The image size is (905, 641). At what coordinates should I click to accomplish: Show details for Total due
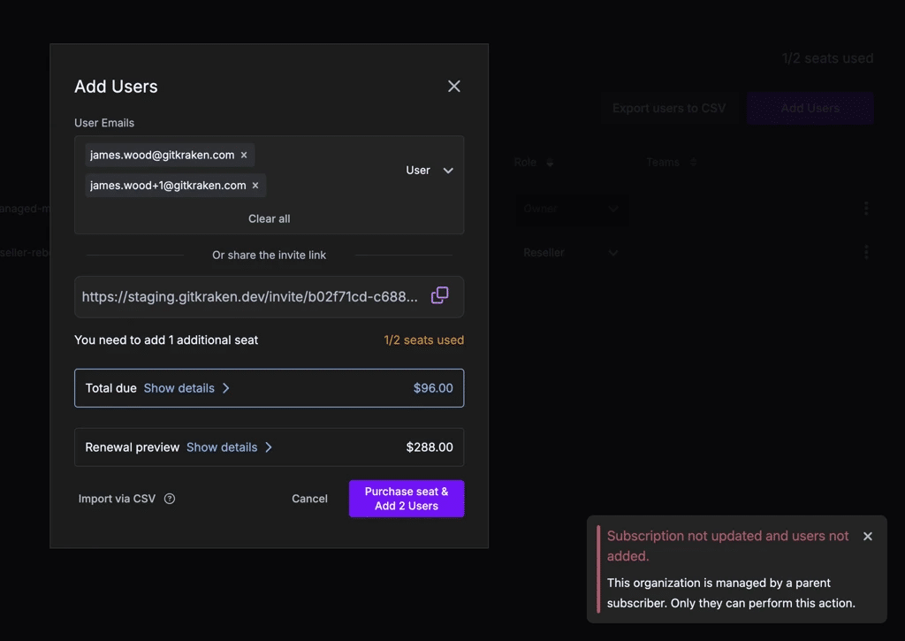coord(186,388)
